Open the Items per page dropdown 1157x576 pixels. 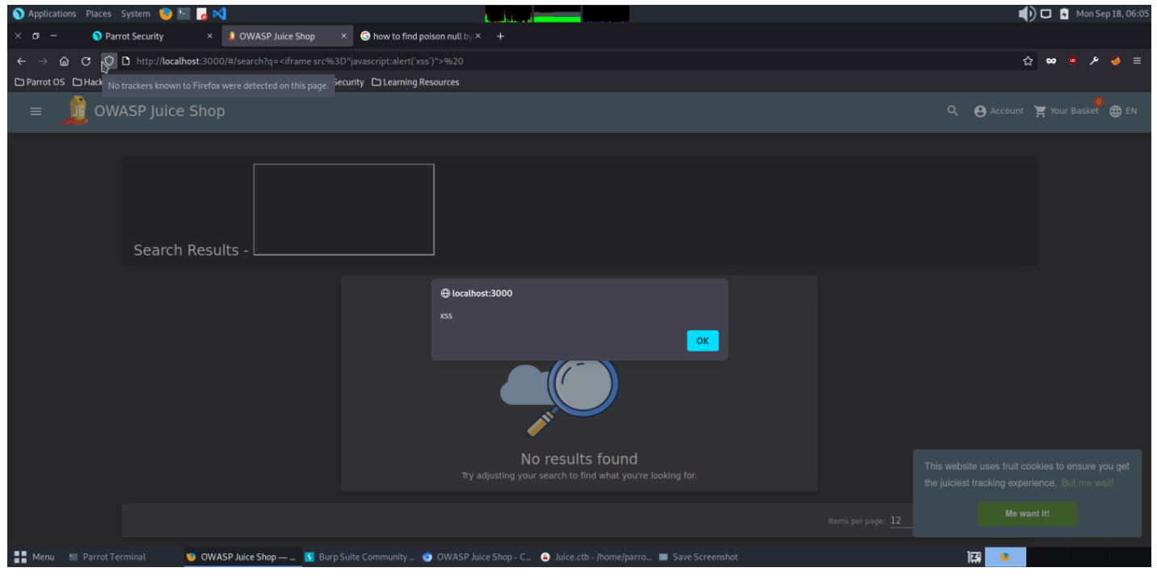(x=901, y=521)
